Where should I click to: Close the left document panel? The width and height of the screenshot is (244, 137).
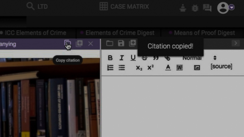coord(91,44)
